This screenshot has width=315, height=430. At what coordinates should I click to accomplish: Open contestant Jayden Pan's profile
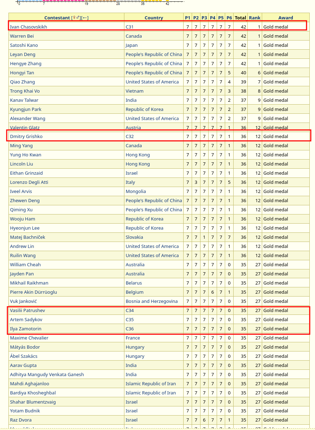[x=23, y=274]
